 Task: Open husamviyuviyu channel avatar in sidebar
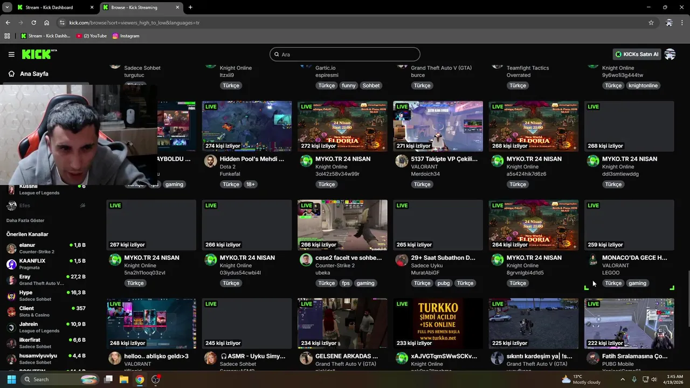pyautogui.click(x=11, y=359)
